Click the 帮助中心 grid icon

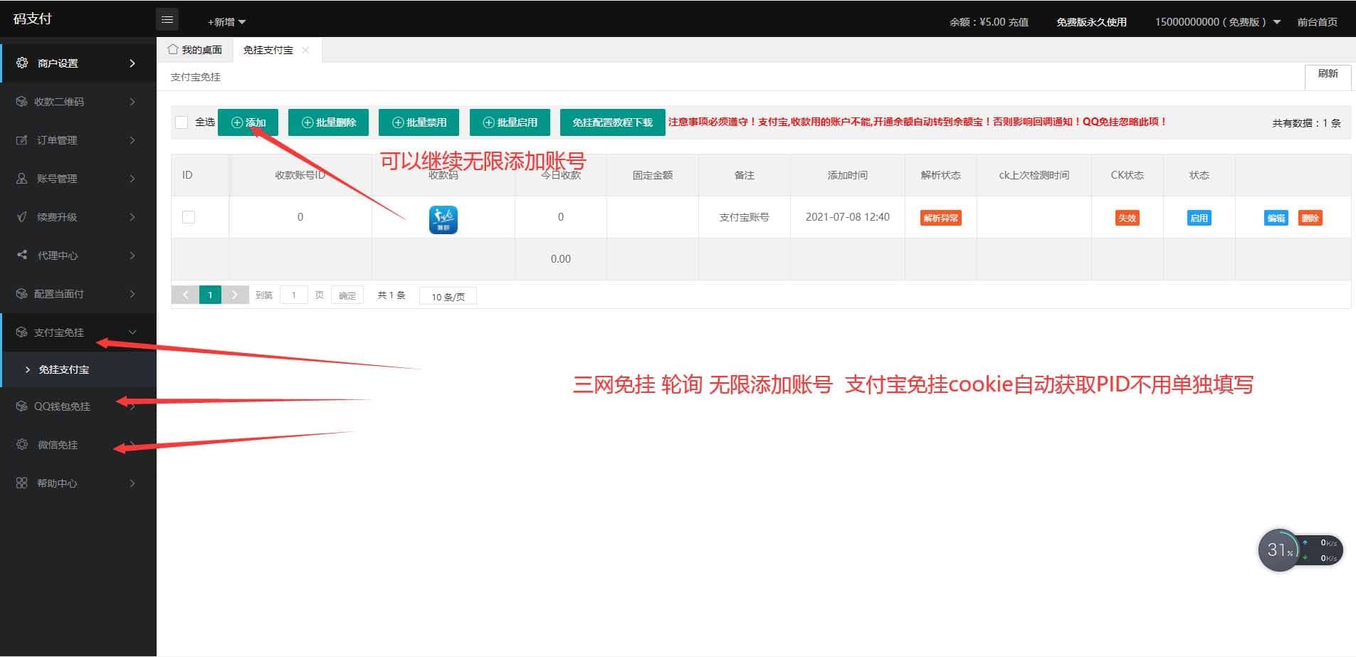pos(22,483)
